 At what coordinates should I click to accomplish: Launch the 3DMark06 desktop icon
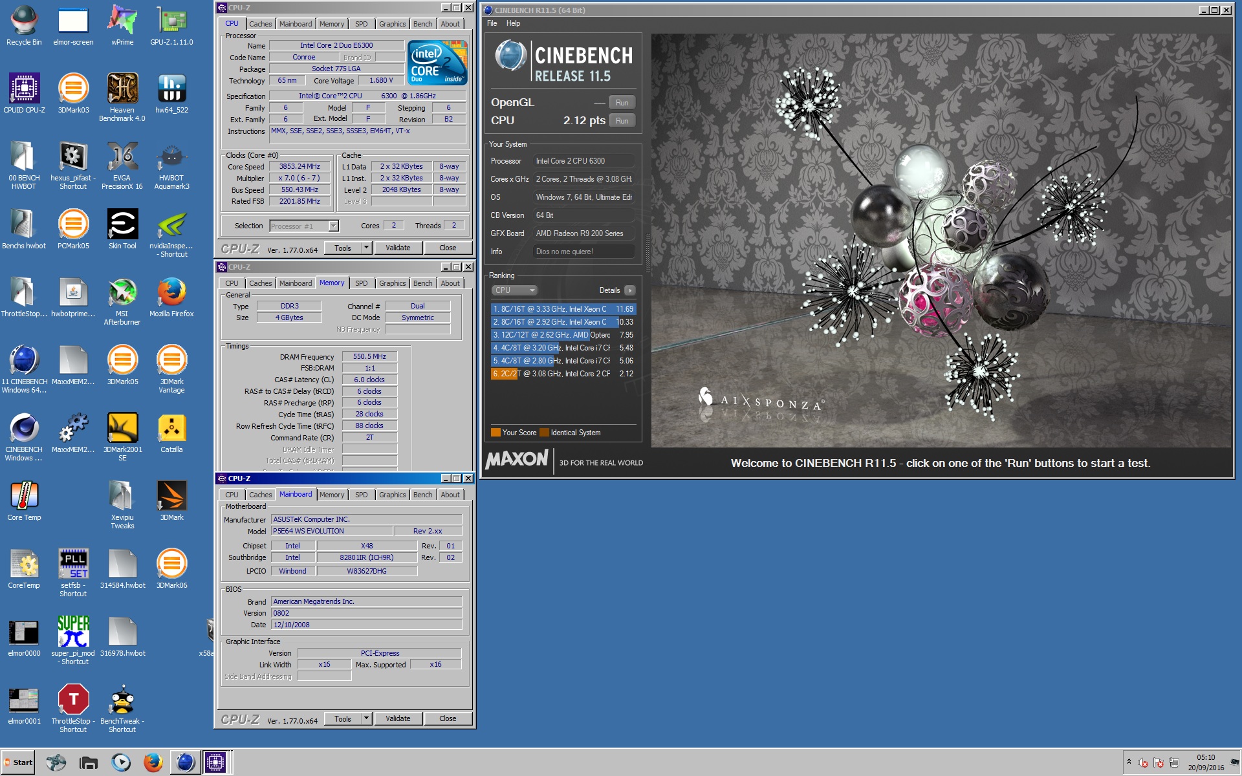coord(171,569)
